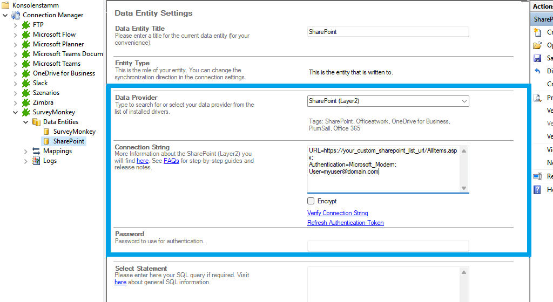Screen dimensions: 553x302
Task: Click the Mappings arrows icon
Action: click(x=36, y=151)
